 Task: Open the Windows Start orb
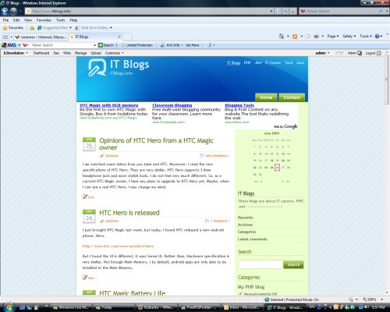[9, 307]
